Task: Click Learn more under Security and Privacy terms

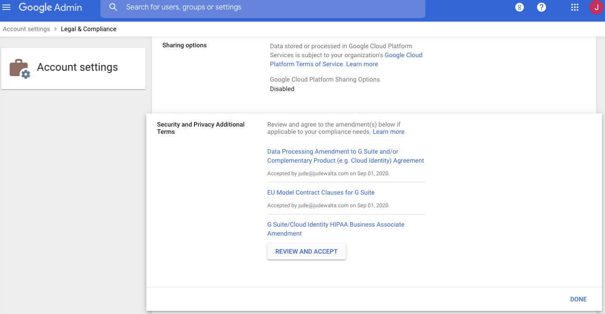Action: (x=388, y=132)
